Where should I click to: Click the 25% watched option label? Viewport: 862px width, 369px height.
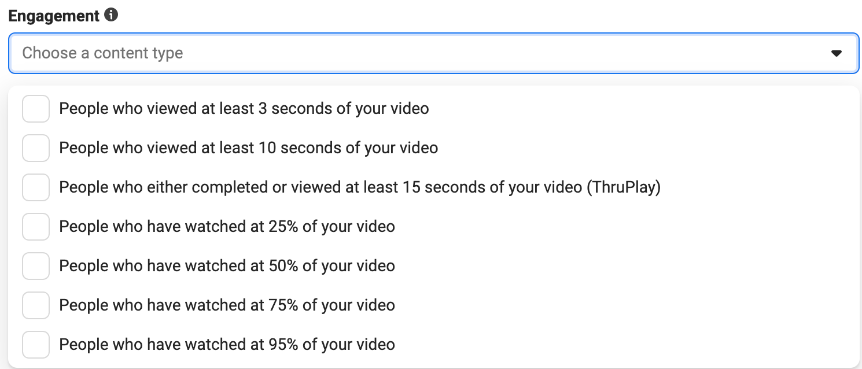point(226,226)
